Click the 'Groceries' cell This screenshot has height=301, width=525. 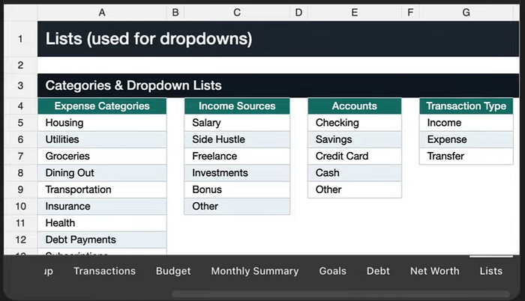point(102,156)
